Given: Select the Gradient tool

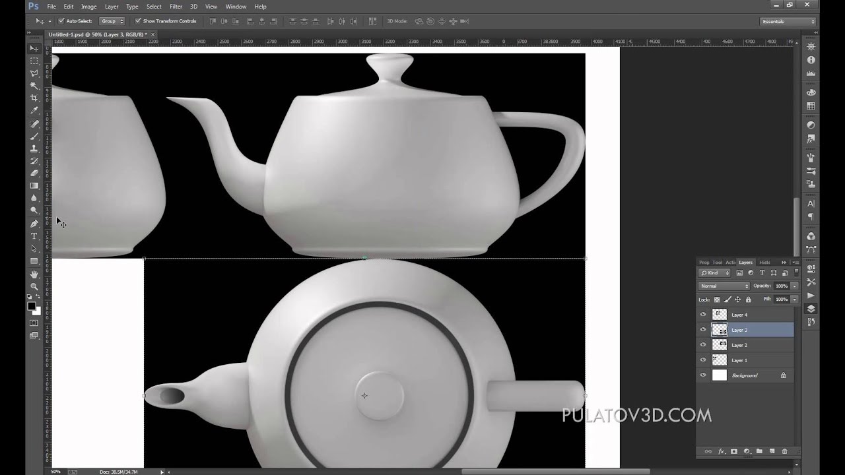Looking at the screenshot, I should click(34, 186).
